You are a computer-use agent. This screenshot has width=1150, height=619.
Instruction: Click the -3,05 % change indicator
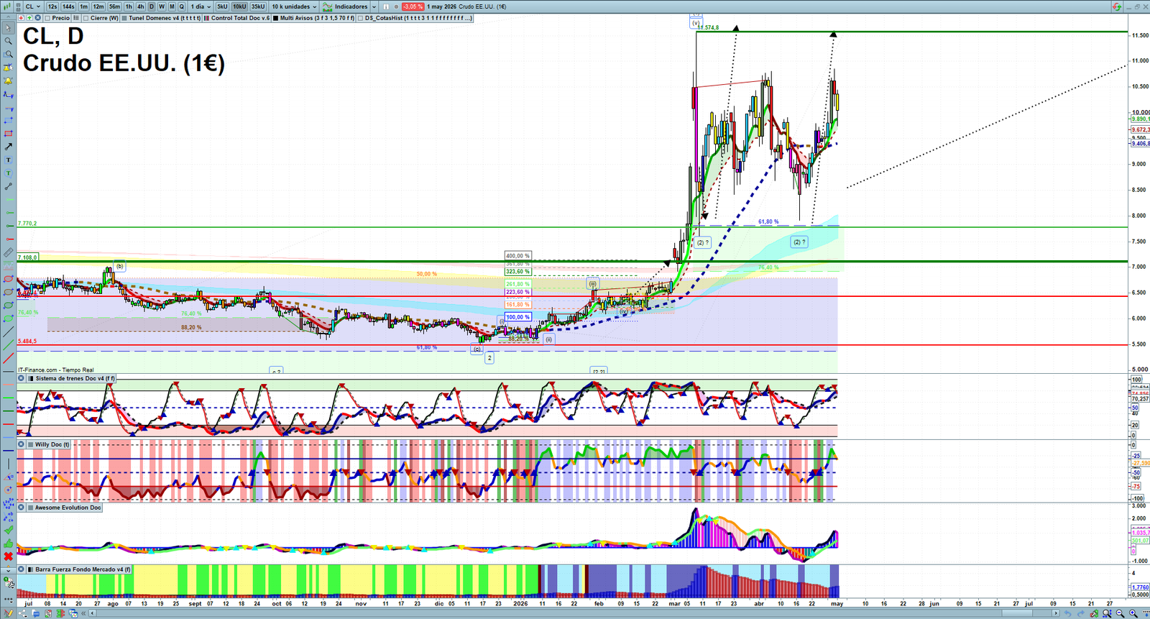pyautogui.click(x=413, y=6)
